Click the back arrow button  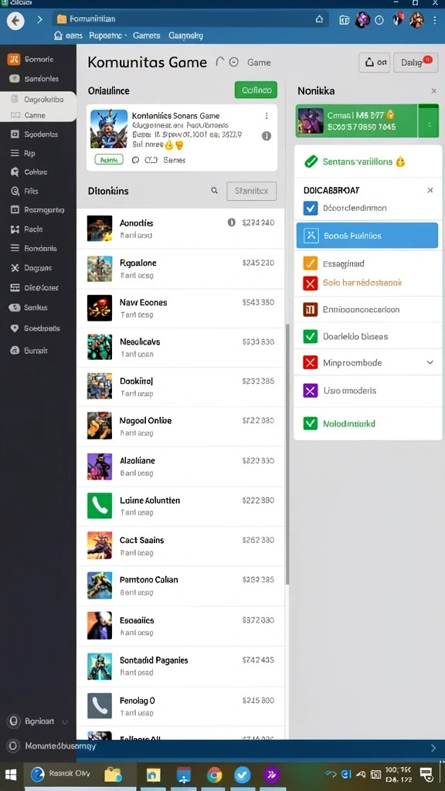[x=15, y=21]
